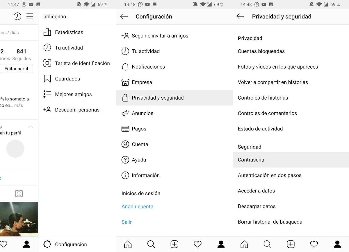
Task: Open the Contraseña security option
Action: click(291, 160)
